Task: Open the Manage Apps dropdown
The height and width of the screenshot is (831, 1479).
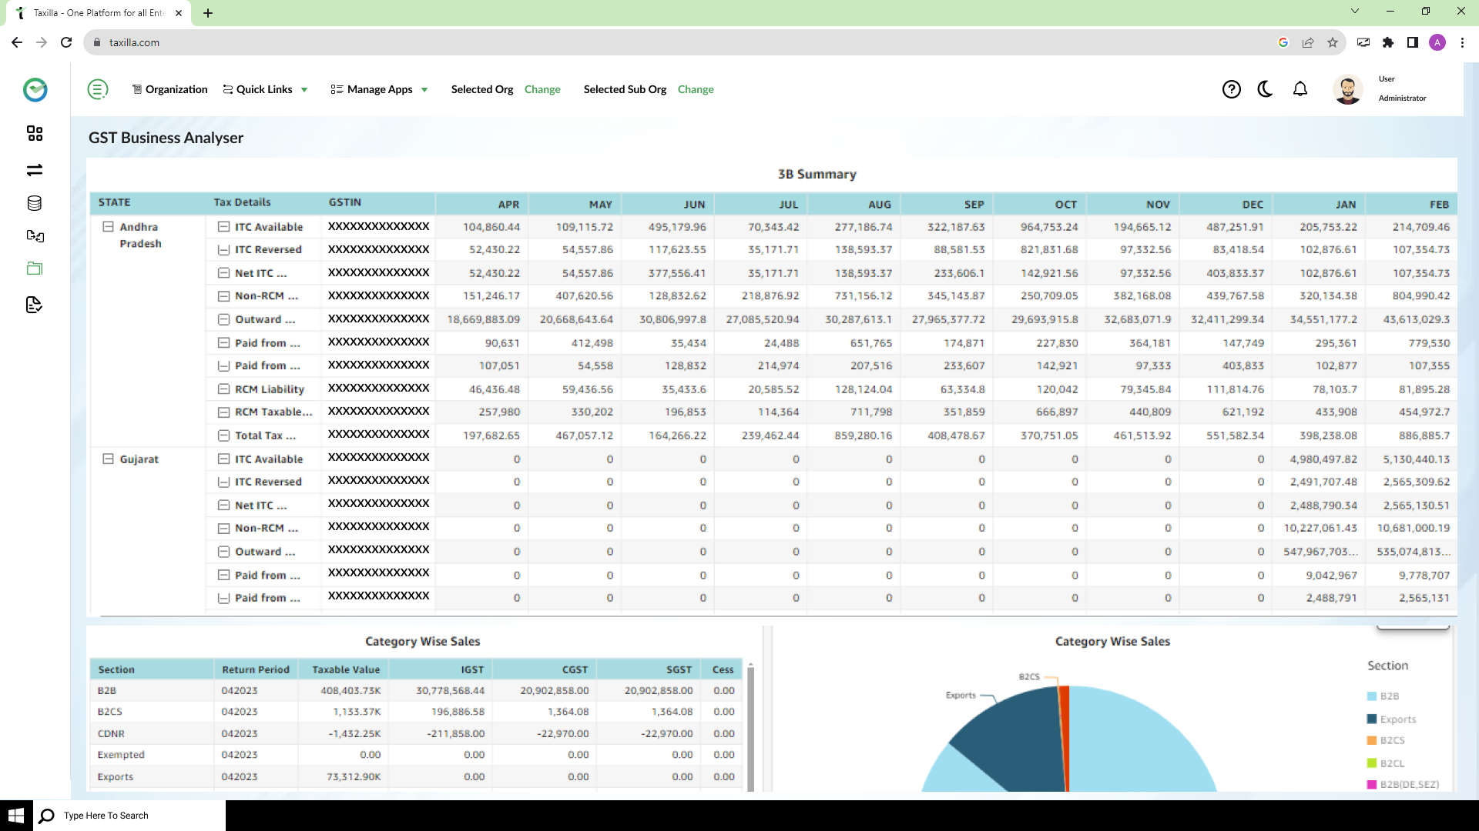Action: pos(379,90)
